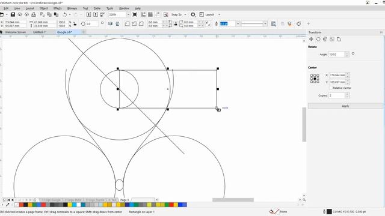
Task: Click the eyedropper icon beside the palette
Action: [8, 205]
